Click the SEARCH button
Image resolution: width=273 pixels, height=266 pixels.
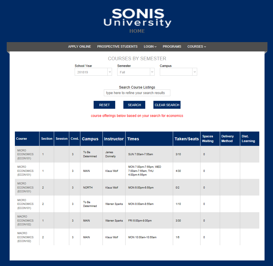pos(134,105)
